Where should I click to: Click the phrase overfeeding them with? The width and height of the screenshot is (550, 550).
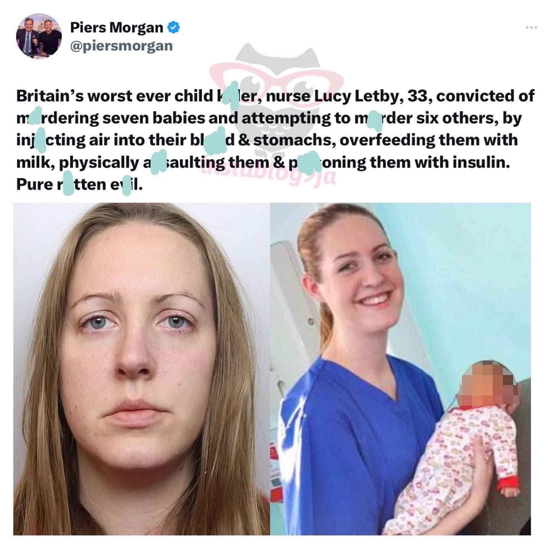tap(428, 140)
